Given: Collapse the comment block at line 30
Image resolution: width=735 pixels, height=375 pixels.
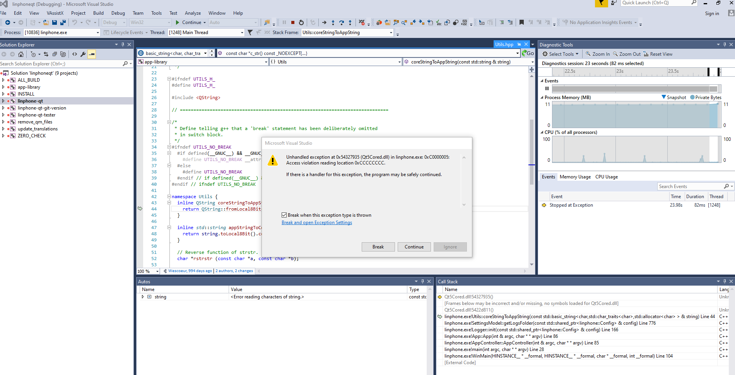Looking at the screenshot, I should (169, 122).
